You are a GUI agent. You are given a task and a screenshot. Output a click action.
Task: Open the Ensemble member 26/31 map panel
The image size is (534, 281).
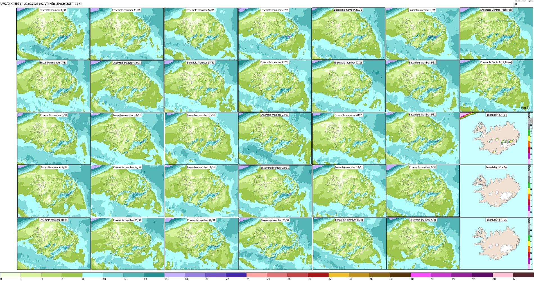(x=349, y=34)
